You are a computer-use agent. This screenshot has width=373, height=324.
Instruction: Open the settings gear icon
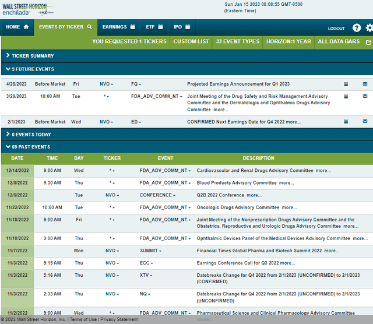point(369,28)
